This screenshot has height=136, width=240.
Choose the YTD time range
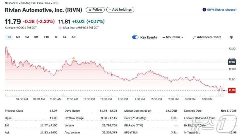tap(46, 37)
